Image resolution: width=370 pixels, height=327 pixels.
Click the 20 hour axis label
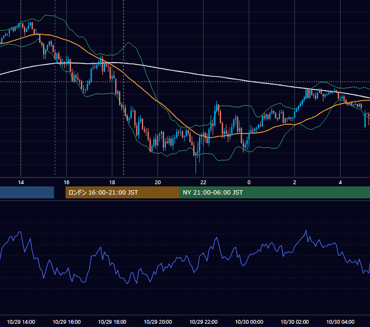pos(158,183)
